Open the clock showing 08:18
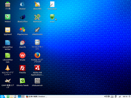Image resolution: width=131 pixels, height=98 pixels. [x=125, y=97]
